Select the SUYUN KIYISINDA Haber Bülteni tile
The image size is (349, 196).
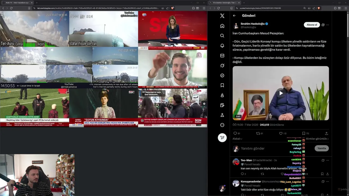pos(103,108)
